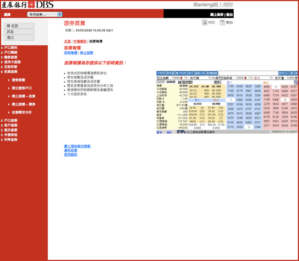The width and height of the screenshot is (299, 261).
Task: Click the bullet icon next to 戶口資料
Action: (x=2, y=48)
